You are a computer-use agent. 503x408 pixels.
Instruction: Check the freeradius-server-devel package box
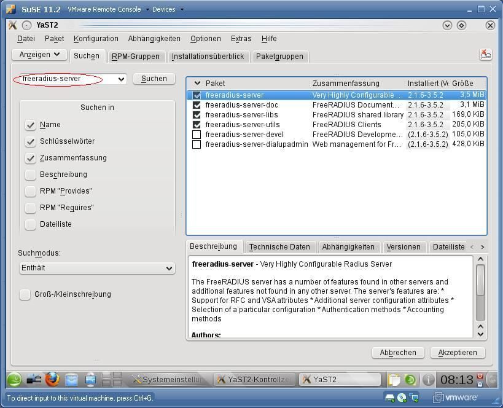tap(197, 135)
